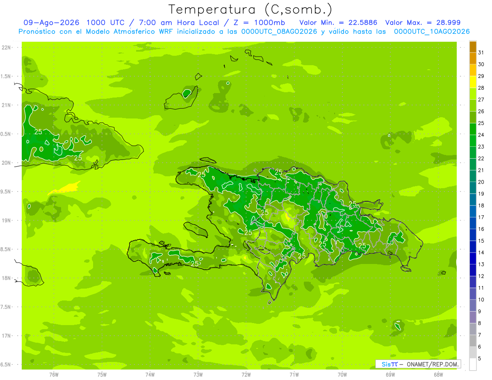The height and width of the screenshot is (380, 492).
Task: Click the color scale label "28"
Action: pos(481,88)
